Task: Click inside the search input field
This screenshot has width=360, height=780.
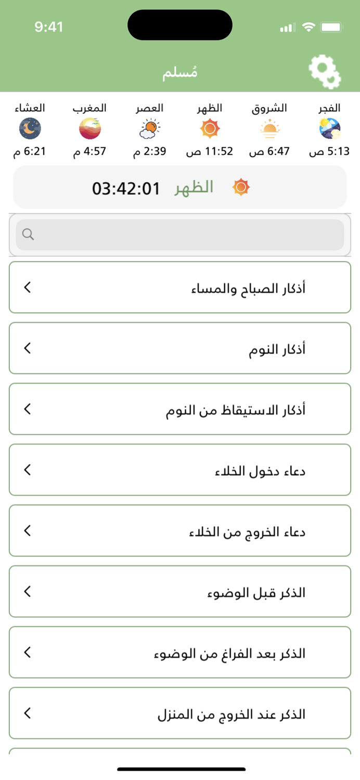Action: click(x=179, y=235)
